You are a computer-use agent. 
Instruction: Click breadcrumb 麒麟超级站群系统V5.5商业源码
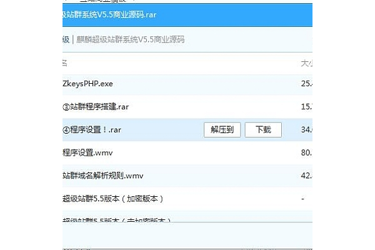pyautogui.click(x=130, y=39)
